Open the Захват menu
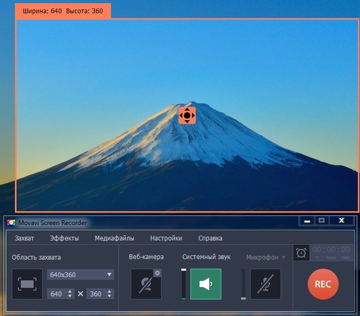 [24, 238]
